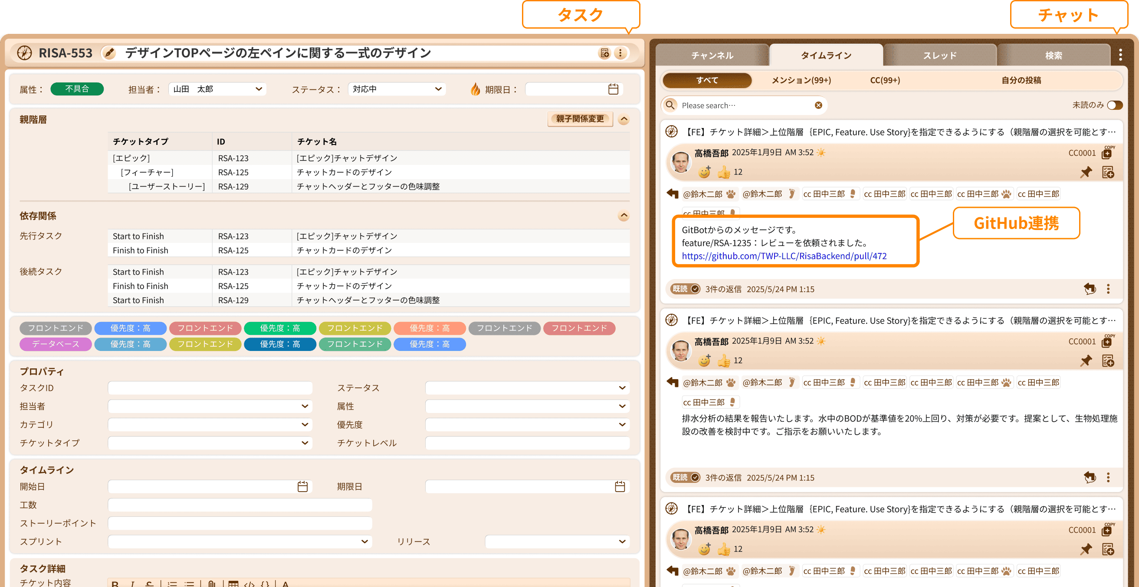This screenshot has width=1139, height=587.
Task: Select the メンション(99+) filter tab
Action: point(801,80)
